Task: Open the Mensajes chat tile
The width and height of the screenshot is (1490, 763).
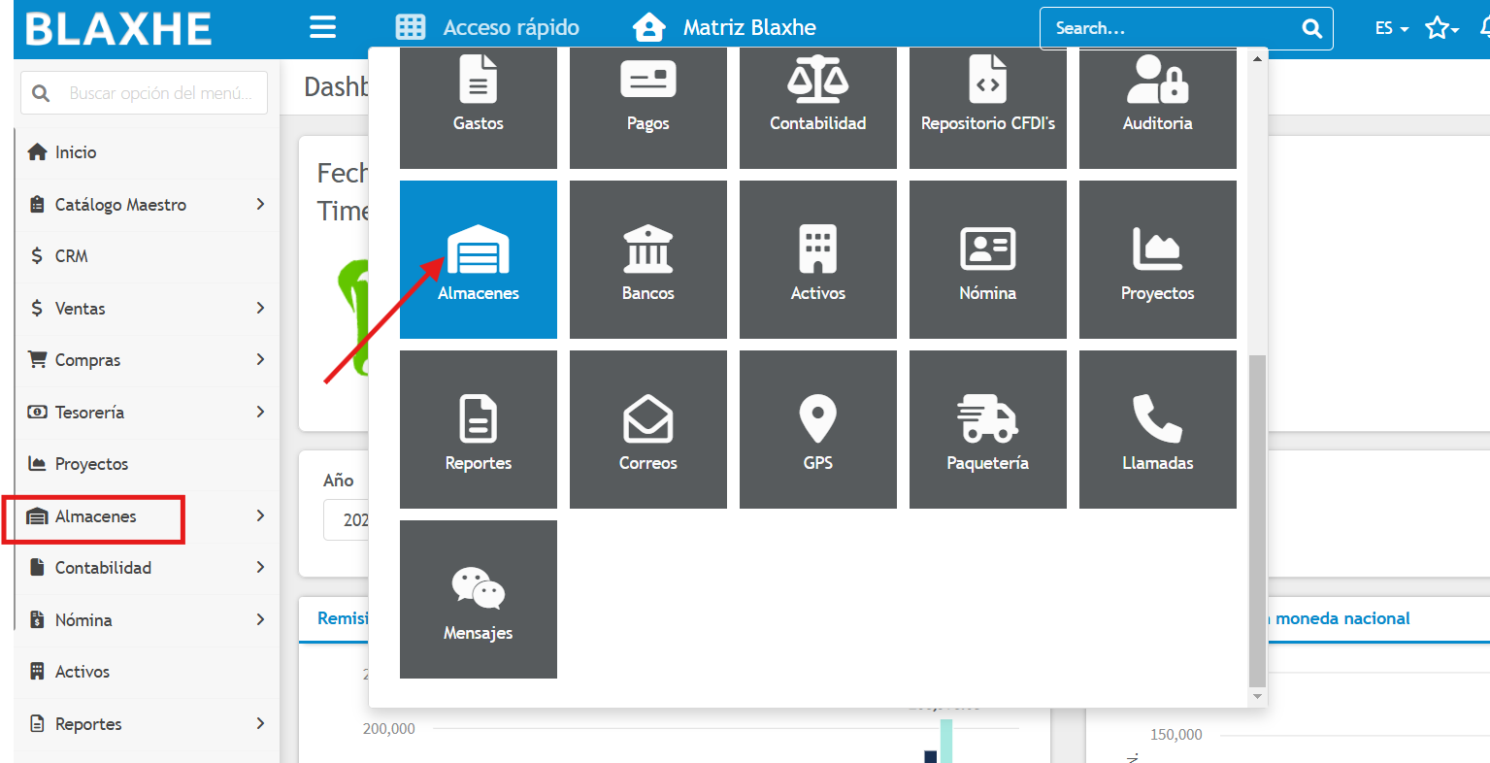Action: point(479,599)
